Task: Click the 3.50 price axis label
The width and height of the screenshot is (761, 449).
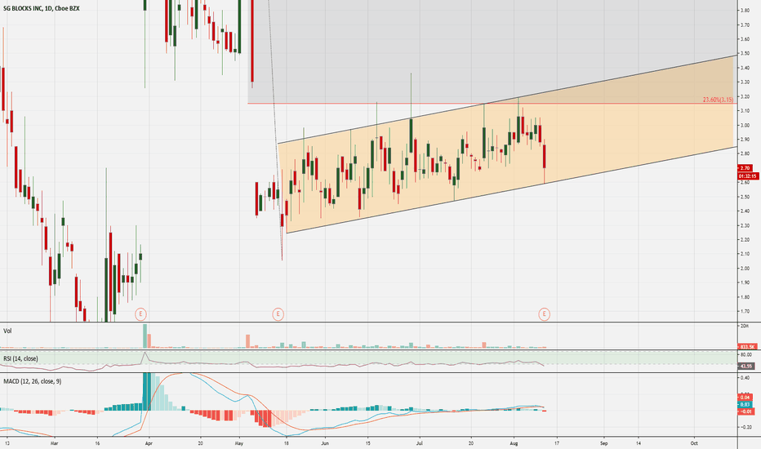Action: tap(745, 53)
